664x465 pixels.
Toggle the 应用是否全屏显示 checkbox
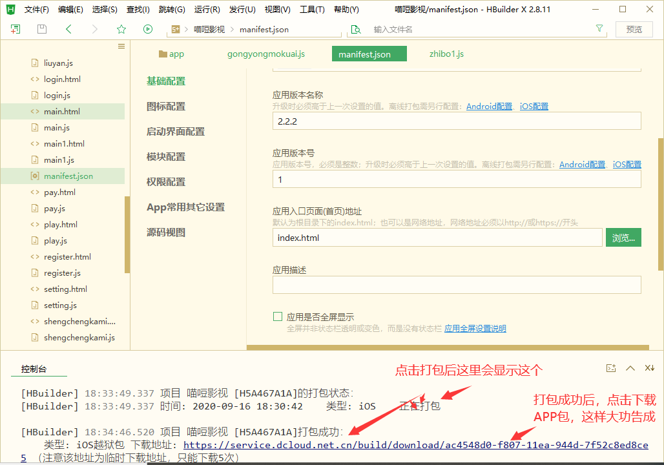[x=278, y=316]
